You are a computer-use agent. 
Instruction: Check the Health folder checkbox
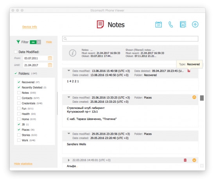click(19, 114)
